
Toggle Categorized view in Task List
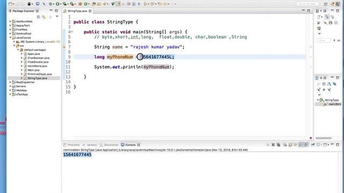tap(327, 17)
